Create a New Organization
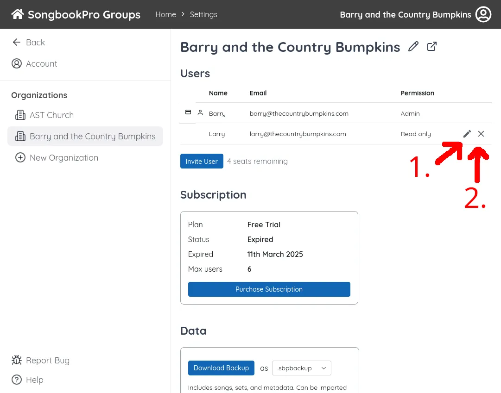 64,157
